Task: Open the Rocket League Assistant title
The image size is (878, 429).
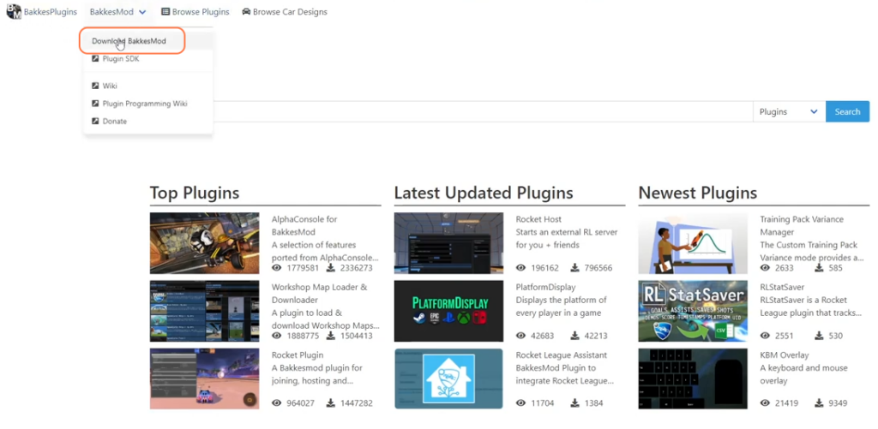Action: [561, 355]
